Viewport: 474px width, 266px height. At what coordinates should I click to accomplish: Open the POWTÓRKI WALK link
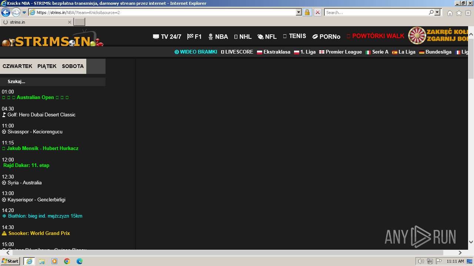(375, 36)
